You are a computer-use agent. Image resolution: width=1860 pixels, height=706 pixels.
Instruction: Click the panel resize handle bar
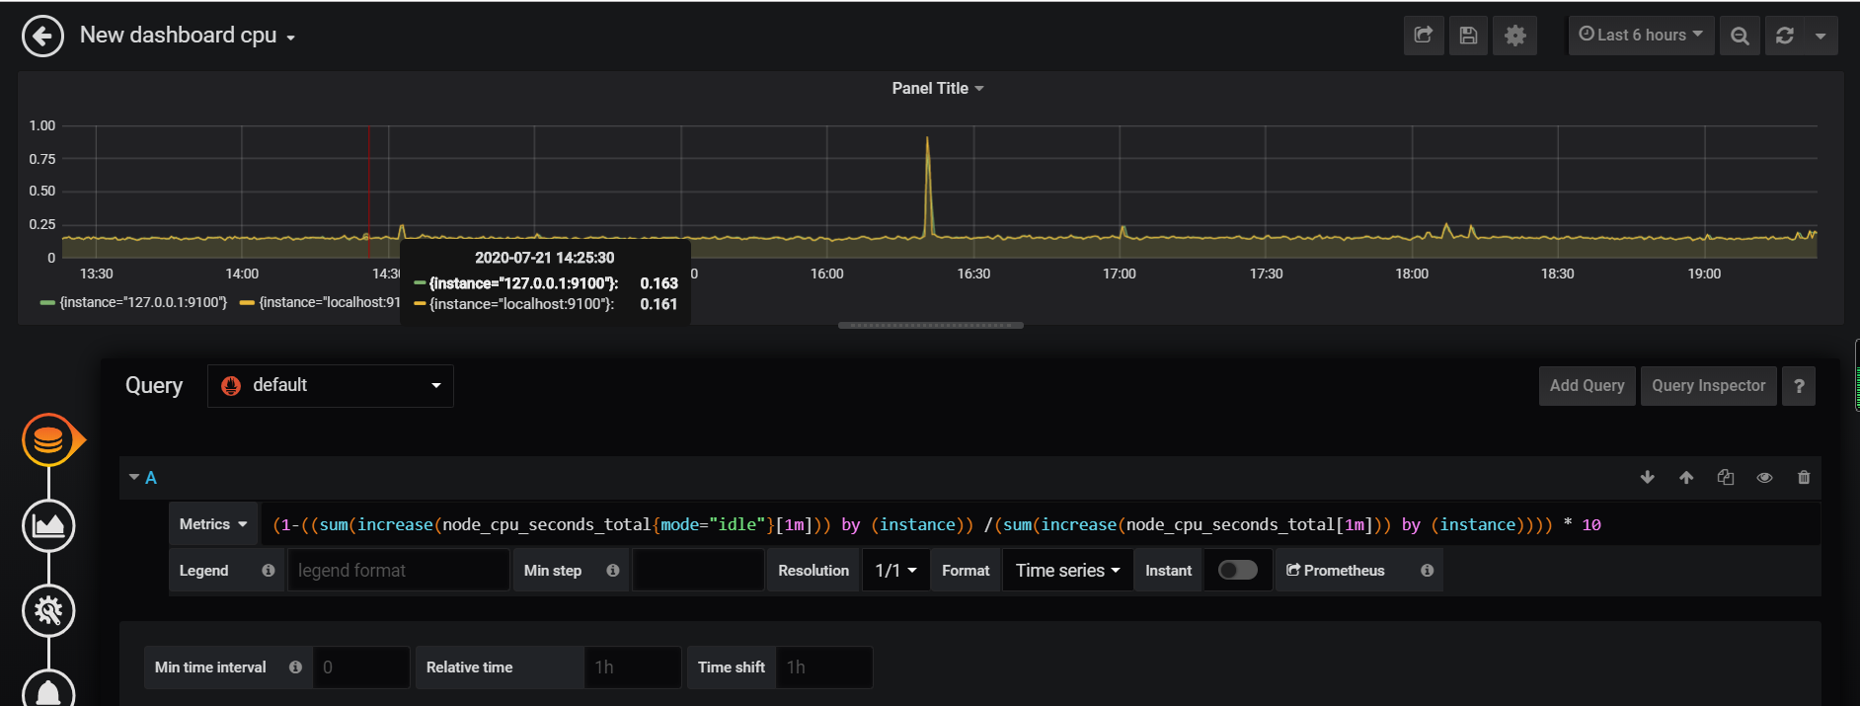[931, 325]
